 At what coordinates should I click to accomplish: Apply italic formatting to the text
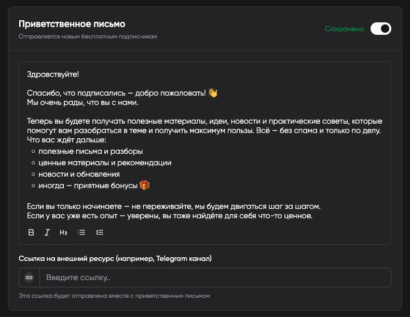pos(47,232)
